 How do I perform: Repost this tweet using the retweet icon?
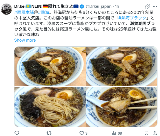click(x=49, y=133)
